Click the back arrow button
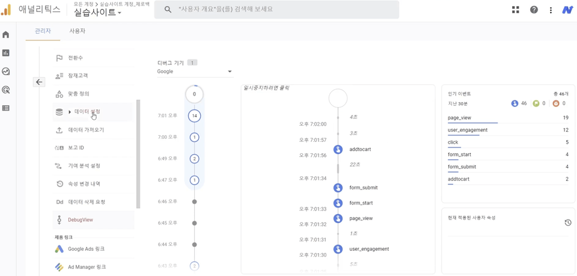577x276 pixels. (x=39, y=82)
